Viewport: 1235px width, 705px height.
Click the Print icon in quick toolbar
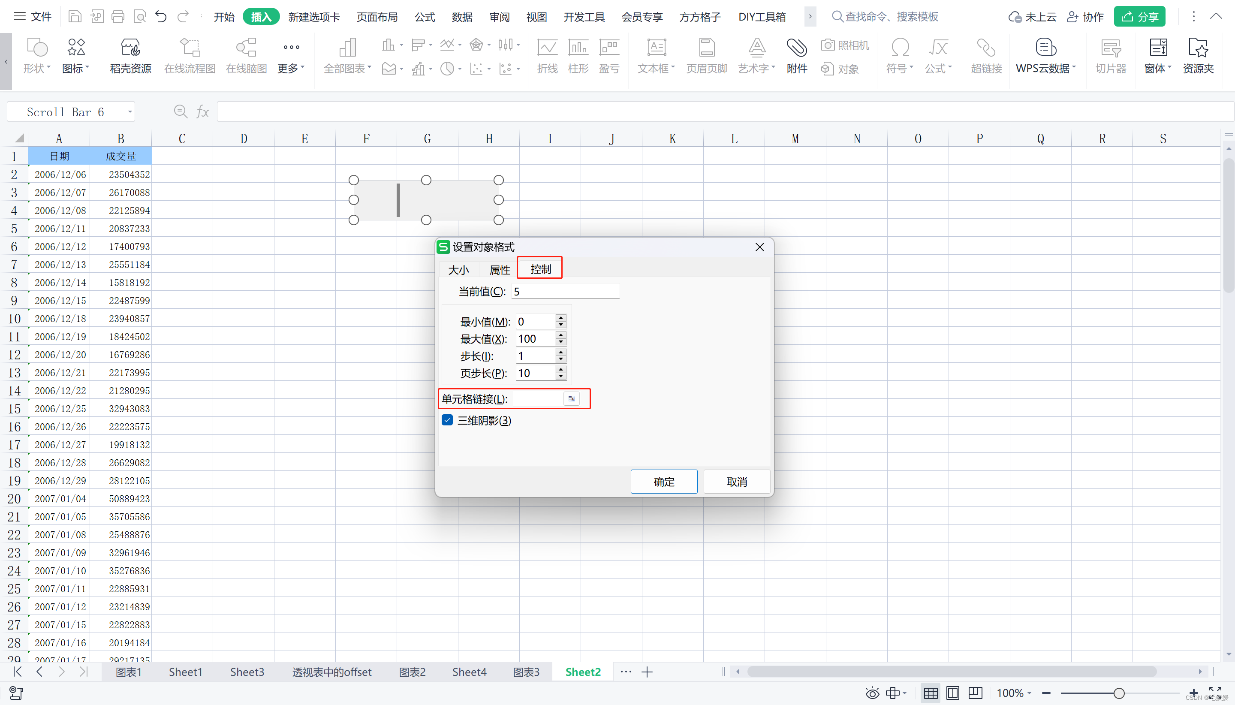(117, 17)
